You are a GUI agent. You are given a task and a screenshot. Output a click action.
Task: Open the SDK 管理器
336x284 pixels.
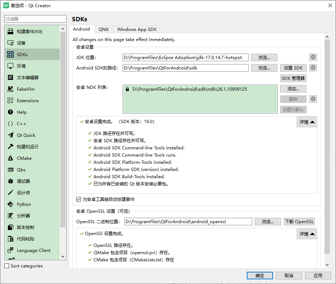[x=292, y=78]
